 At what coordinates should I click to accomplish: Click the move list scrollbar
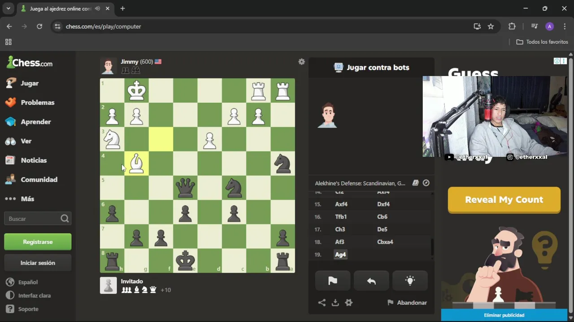click(432, 247)
